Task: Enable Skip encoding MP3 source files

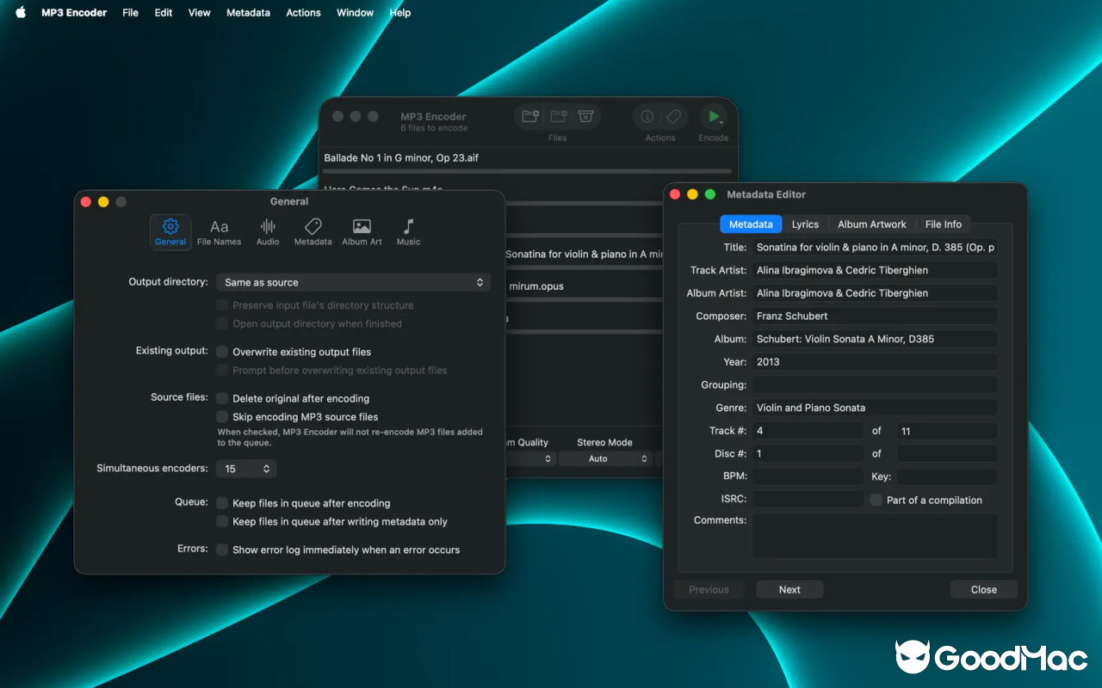Action: [223, 416]
